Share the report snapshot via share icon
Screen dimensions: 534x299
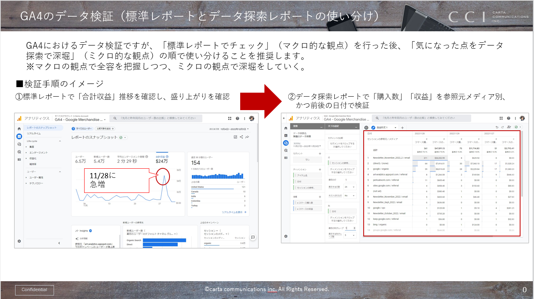[x=241, y=137]
